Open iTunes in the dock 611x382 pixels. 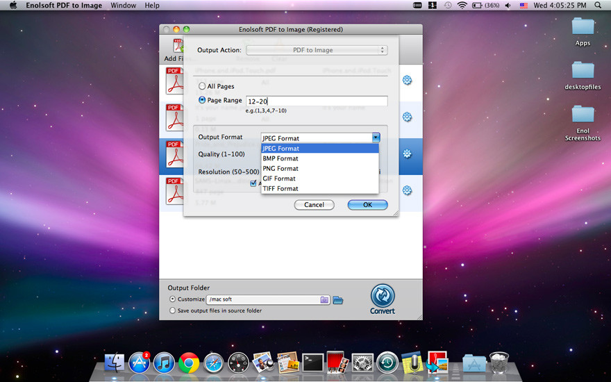click(x=164, y=363)
